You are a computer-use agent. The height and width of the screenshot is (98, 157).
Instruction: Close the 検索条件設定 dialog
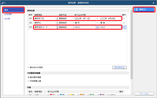[153, 3]
